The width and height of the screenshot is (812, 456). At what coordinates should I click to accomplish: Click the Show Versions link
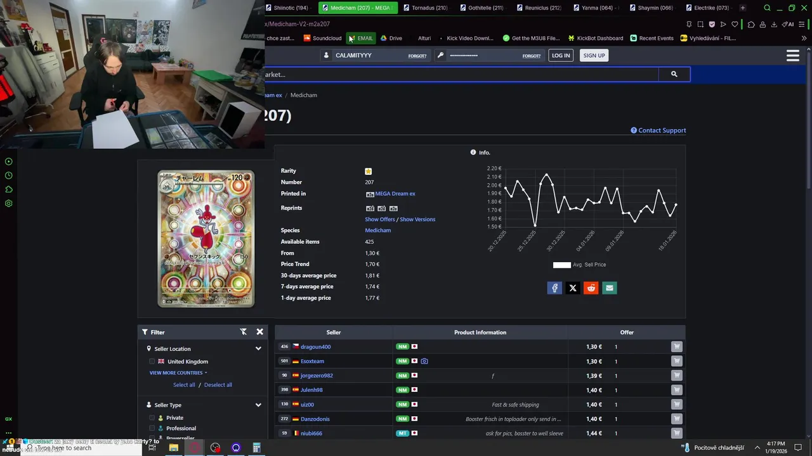pyautogui.click(x=417, y=219)
